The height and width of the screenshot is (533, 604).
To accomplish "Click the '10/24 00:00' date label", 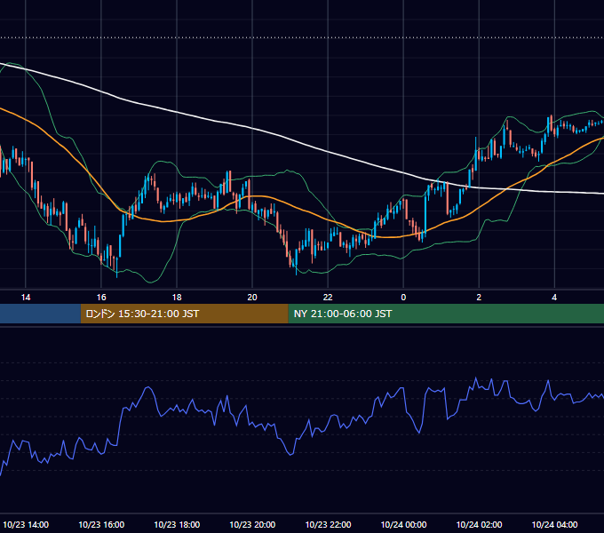I will coord(403,524).
